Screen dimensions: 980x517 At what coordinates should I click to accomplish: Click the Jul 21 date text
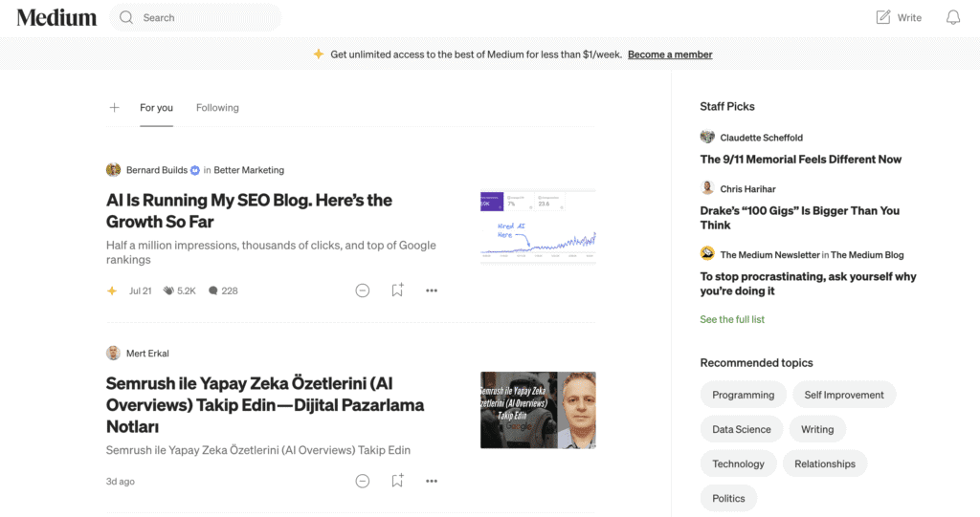pyautogui.click(x=140, y=291)
